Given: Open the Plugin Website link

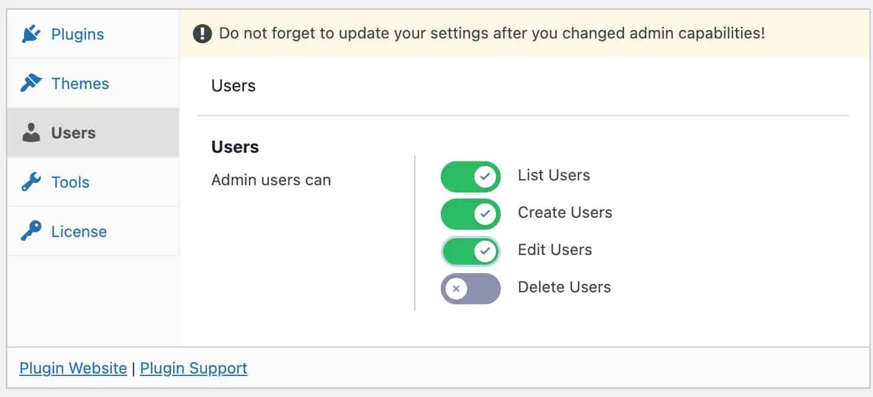Looking at the screenshot, I should pyautogui.click(x=73, y=368).
